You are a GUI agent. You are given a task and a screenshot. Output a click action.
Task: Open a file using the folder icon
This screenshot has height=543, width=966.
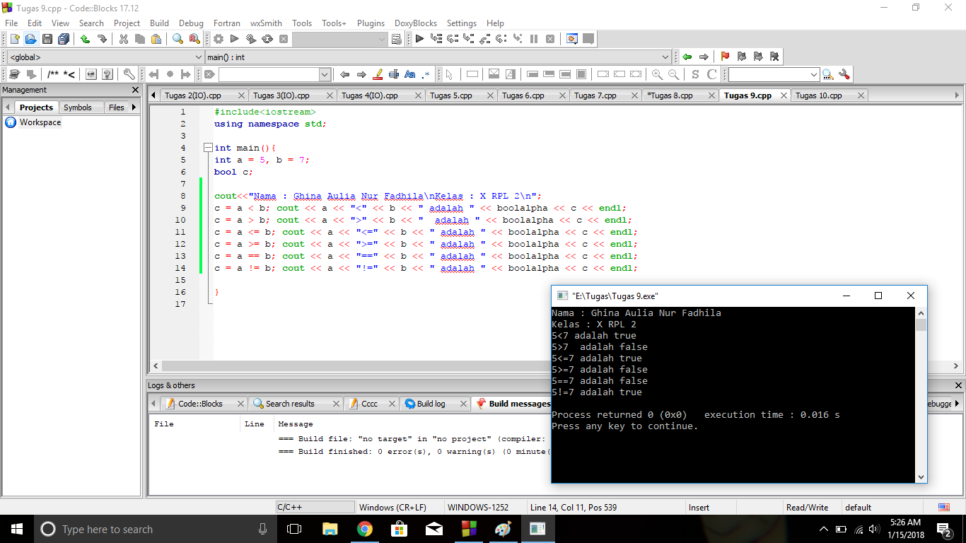(x=30, y=40)
